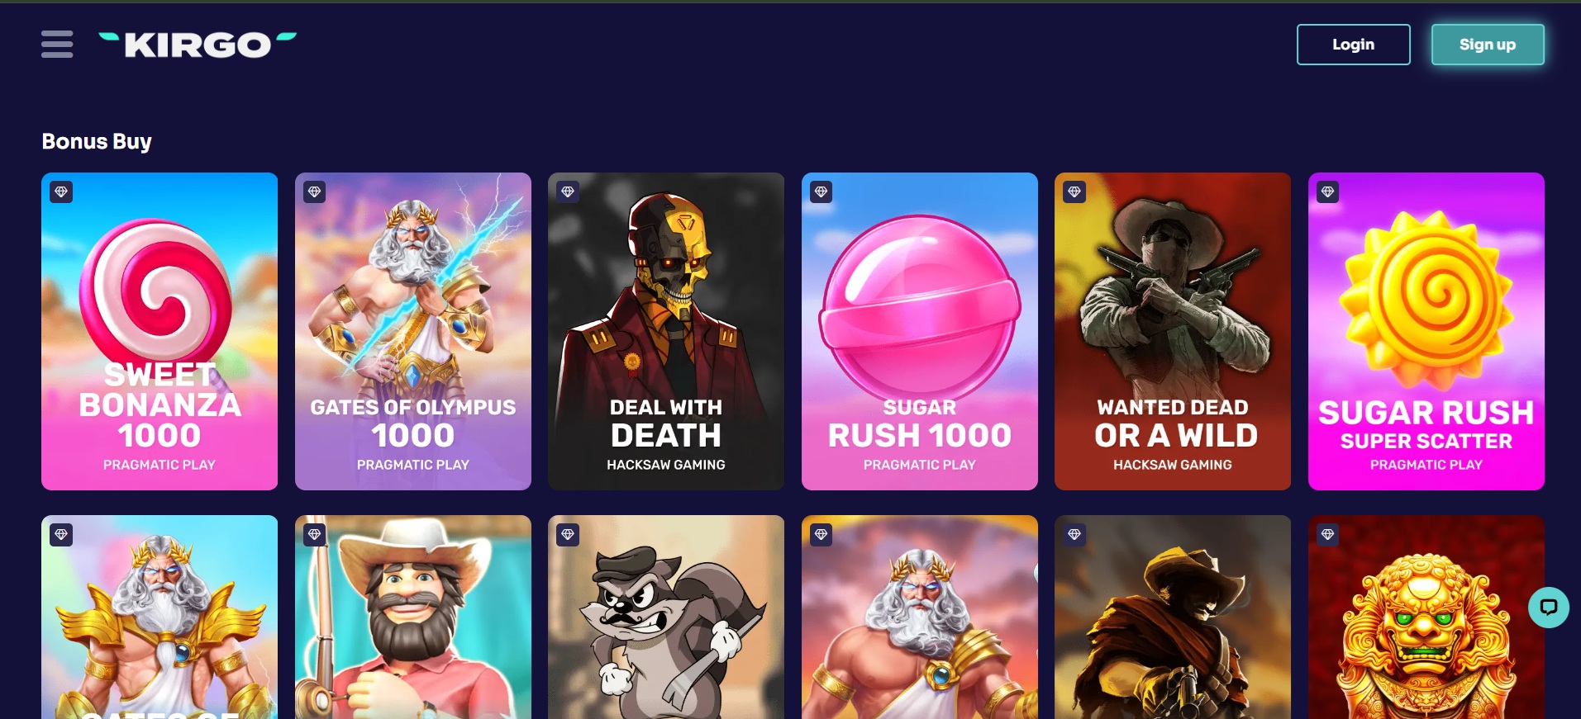This screenshot has width=1581, height=719.
Task: Click diamond badge on Wanted Dead or a Wild
Action: (x=1074, y=192)
